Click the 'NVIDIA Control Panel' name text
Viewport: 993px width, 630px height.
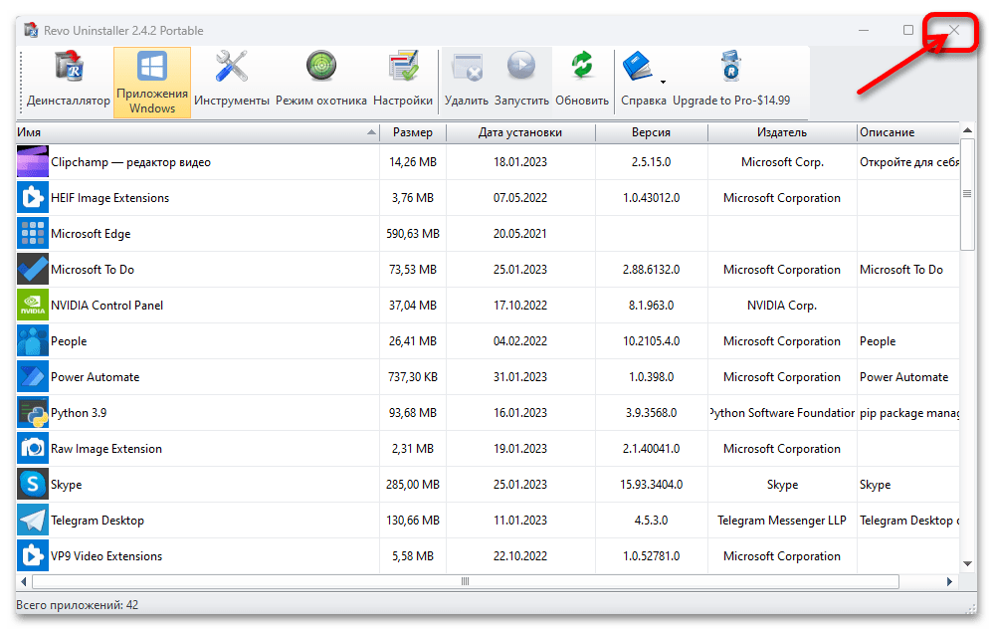(106, 306)
